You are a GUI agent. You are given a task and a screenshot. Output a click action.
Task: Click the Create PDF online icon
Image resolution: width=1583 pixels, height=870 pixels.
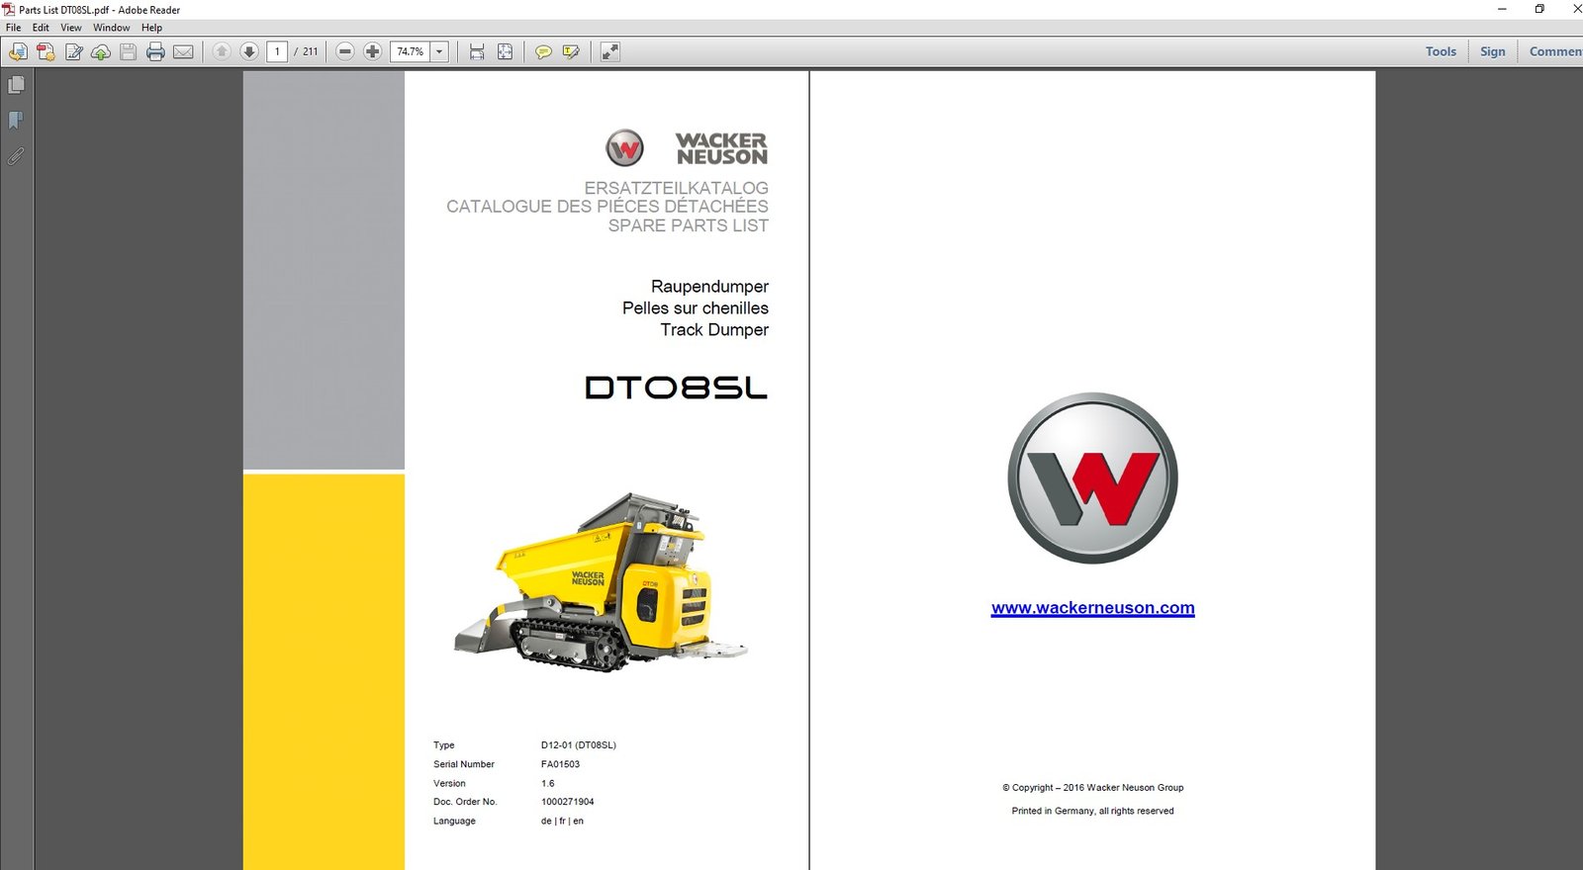point(46,51)
